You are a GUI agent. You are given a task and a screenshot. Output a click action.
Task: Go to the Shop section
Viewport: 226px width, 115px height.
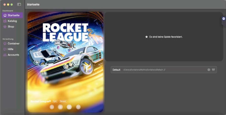tap(9, 27)
